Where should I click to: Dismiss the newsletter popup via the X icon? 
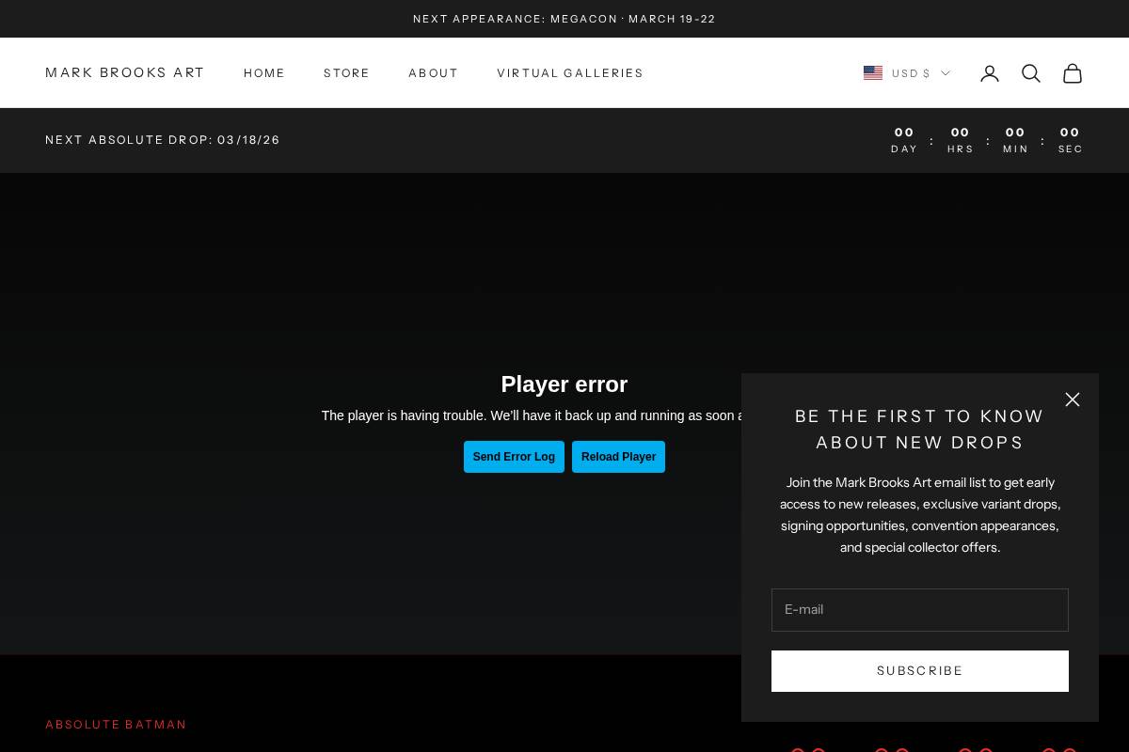(x=1073, y=399)
